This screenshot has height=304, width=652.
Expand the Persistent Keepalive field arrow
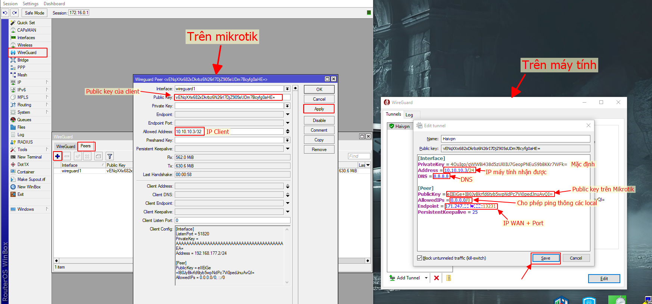coord(288,149)
